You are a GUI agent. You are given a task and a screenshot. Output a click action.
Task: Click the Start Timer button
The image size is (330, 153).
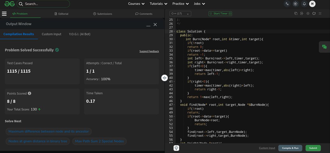pos(220,13)
